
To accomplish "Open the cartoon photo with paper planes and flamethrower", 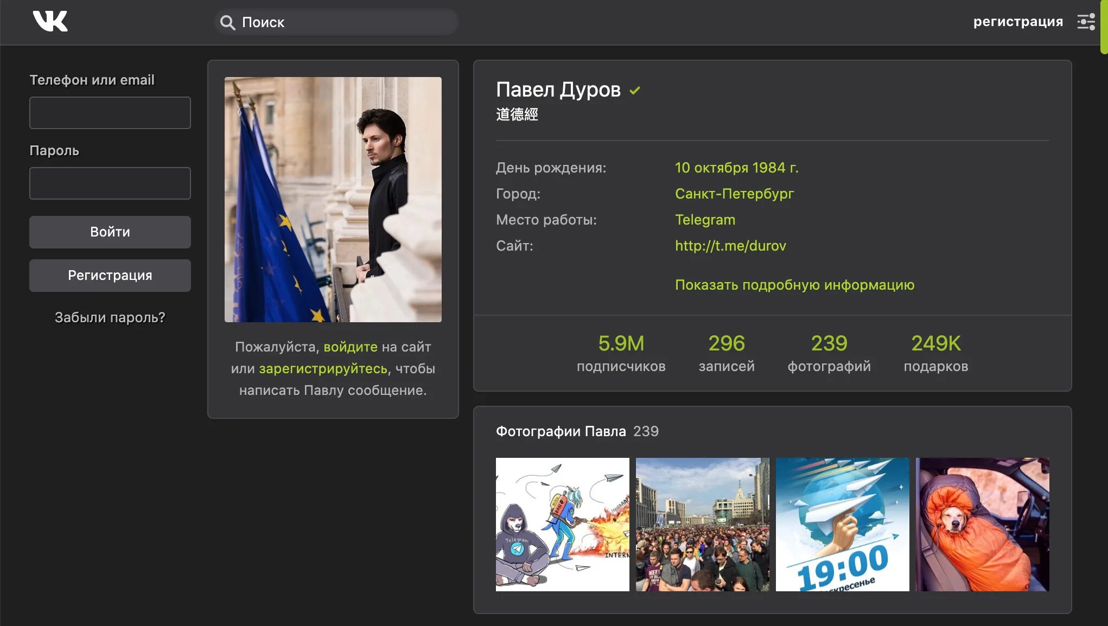I will (x=563, y=525).
